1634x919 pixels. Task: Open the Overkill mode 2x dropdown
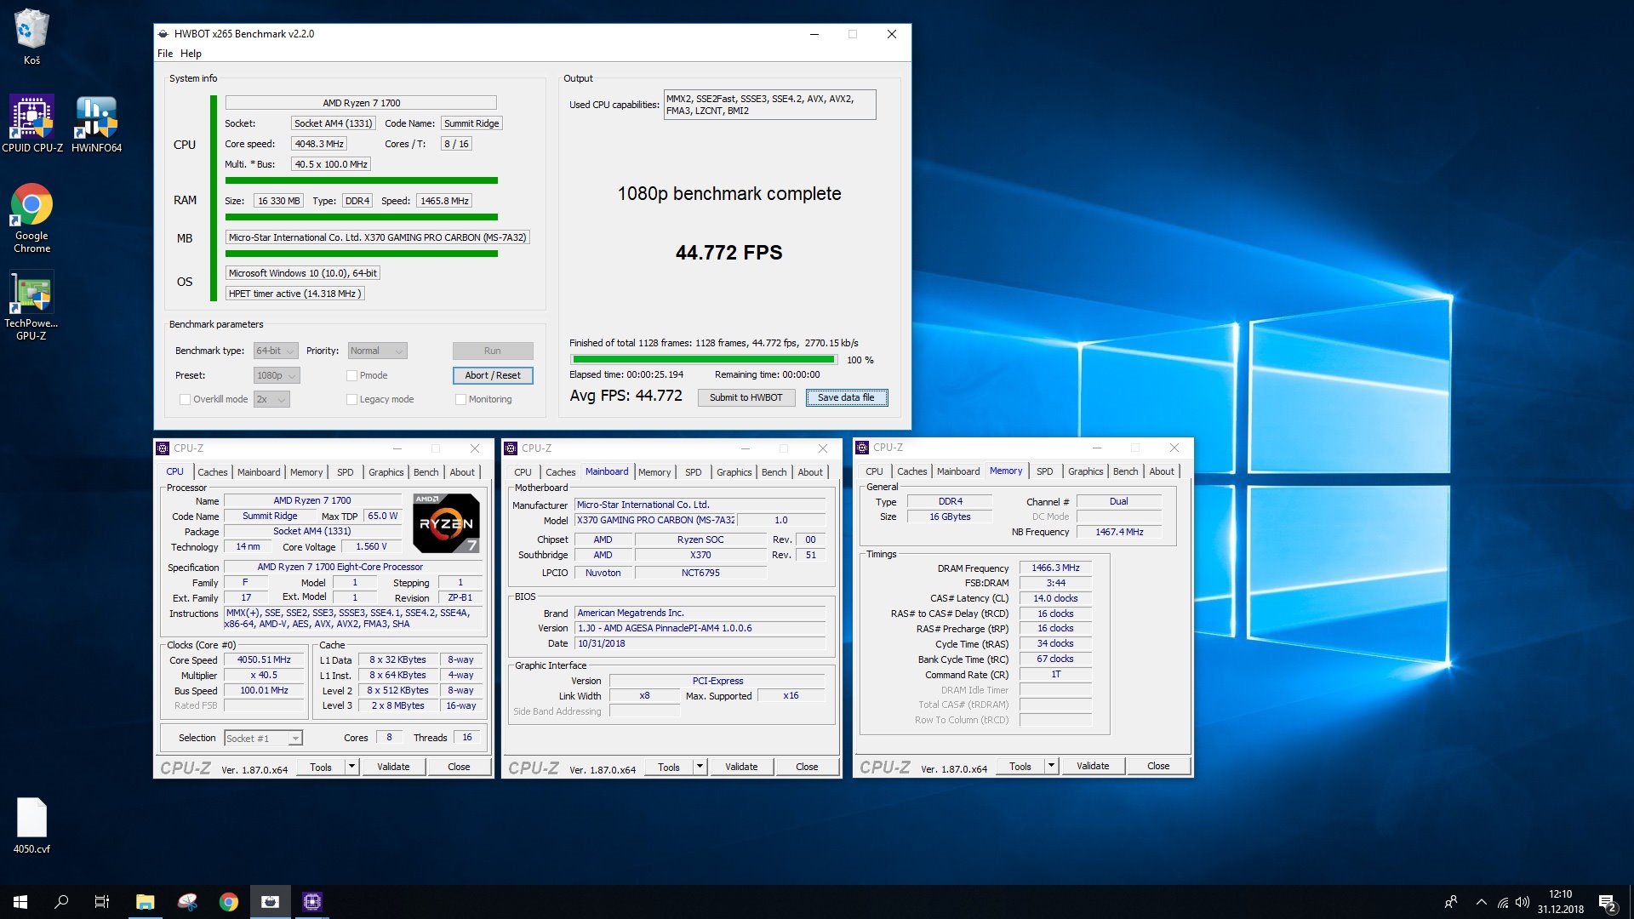(x=271, y=399)
